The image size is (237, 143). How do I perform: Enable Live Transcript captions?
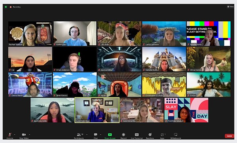click(x=137, y=135)
